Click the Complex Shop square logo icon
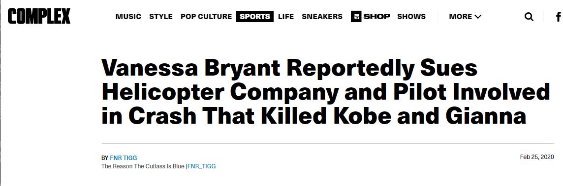 [356, 17]
